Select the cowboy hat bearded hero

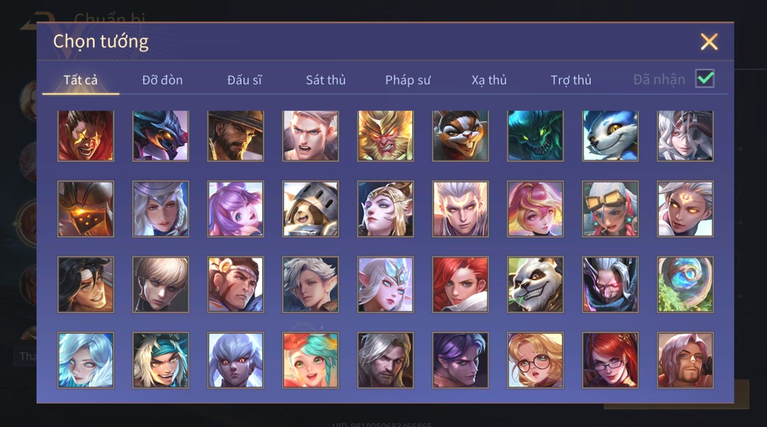236,136
